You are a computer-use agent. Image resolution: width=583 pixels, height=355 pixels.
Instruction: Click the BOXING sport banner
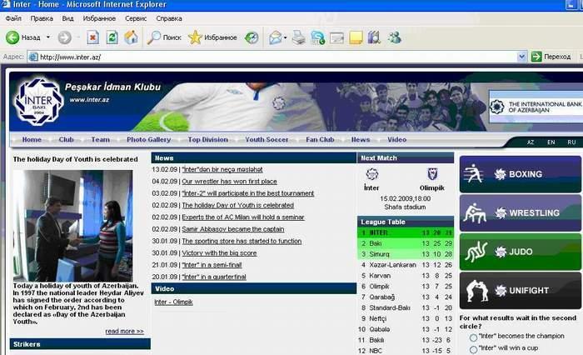521,174
